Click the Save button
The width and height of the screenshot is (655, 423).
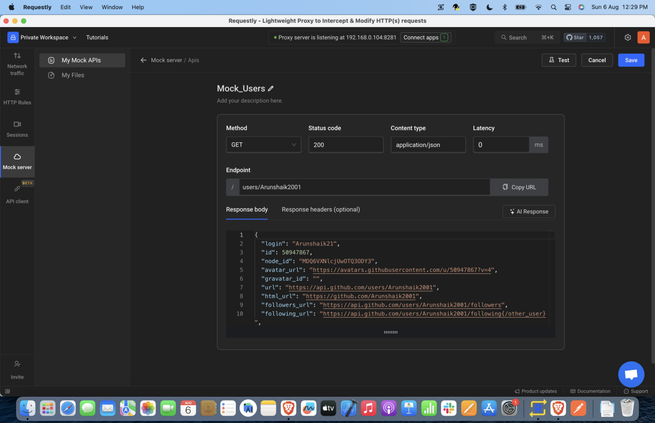631,60
